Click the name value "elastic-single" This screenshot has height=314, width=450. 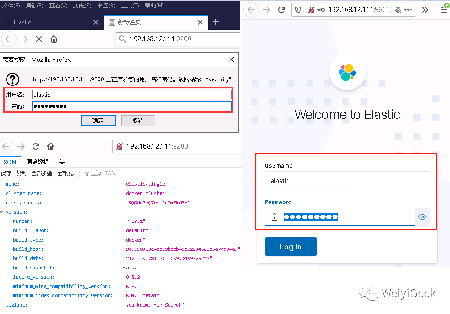point(145,184)
